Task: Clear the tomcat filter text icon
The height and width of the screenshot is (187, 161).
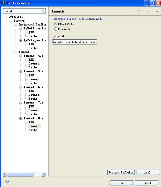Action: (x=43, y=11)
